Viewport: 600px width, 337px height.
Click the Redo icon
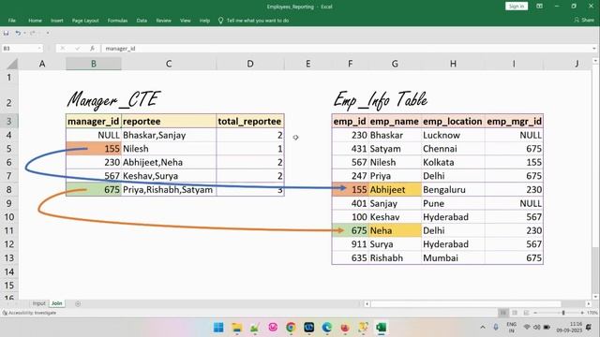(33, 34)
